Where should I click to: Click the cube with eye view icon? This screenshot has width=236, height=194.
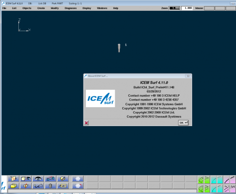(25, 179)
